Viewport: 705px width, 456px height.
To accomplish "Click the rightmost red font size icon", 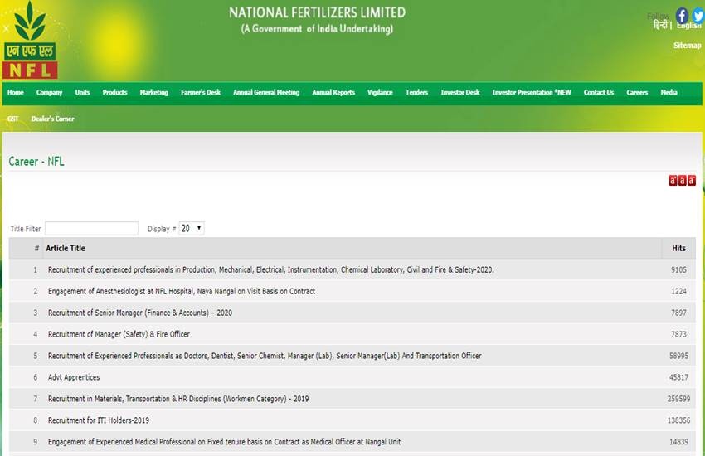I will click(x=692, y=181).
